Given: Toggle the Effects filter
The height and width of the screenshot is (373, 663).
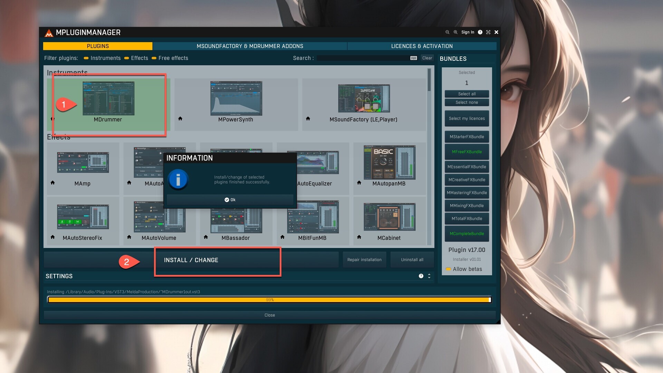Looking at the screenshot, I should [x=127, y=58].
